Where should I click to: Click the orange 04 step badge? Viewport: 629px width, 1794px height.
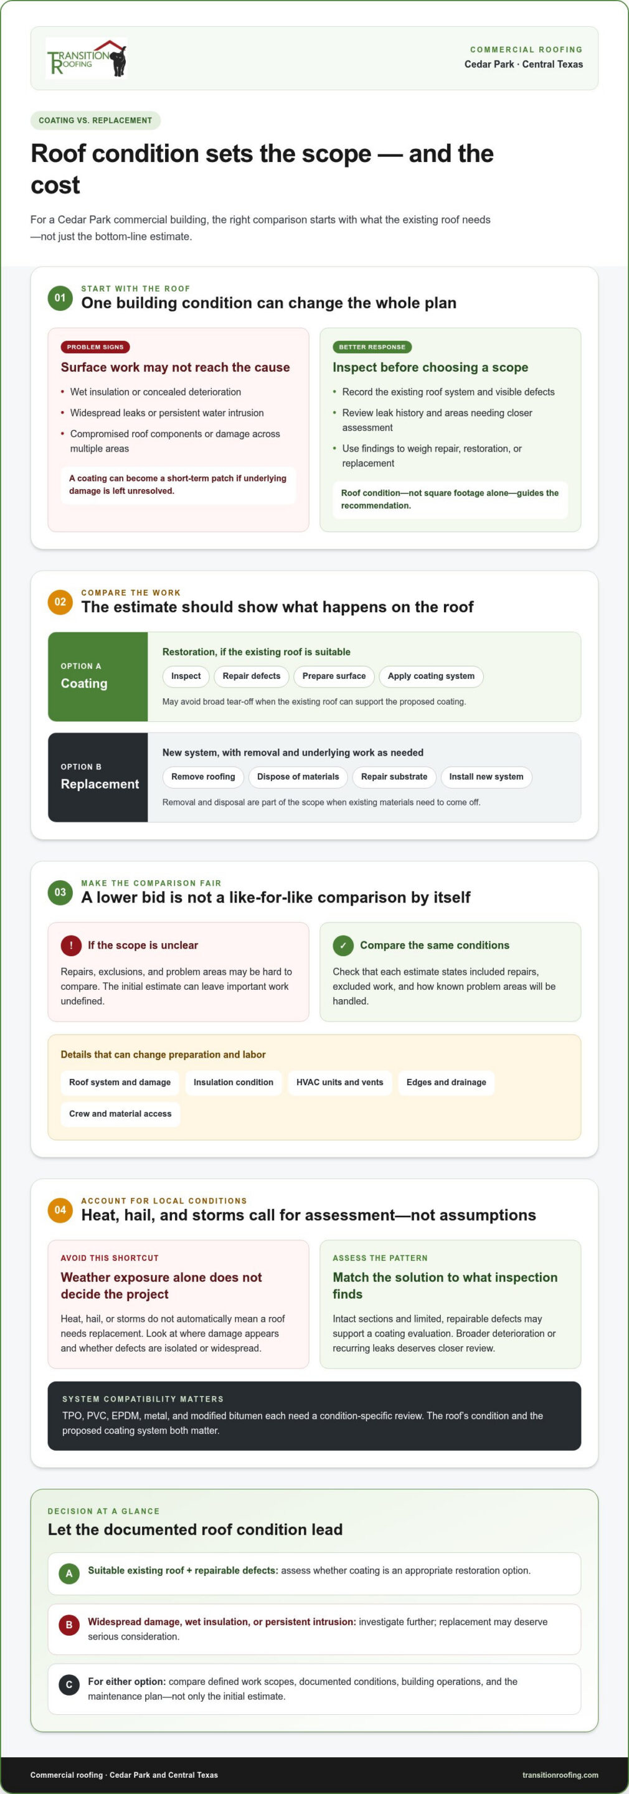click(60, 1210)
